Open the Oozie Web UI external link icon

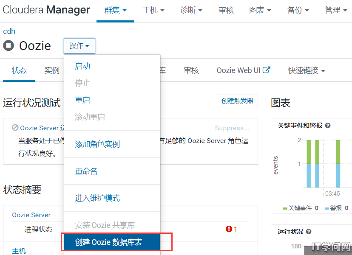pyautogui.click(x=267, y=70)
